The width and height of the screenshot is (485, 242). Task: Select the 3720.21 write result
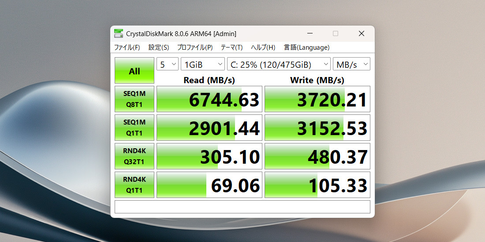tap(317, 99)
